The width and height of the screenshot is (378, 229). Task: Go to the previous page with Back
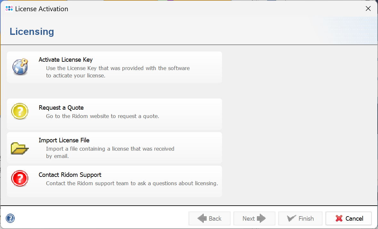pyautogui.click(x=210, y=218)
